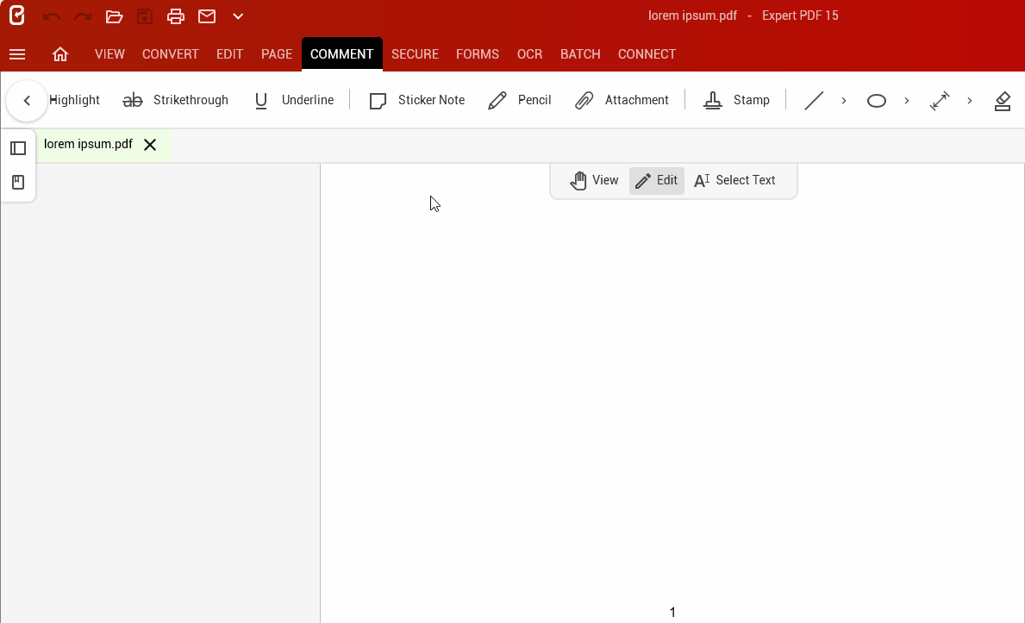Screen dimensions: 1025x623
Task: Open the BATCH ribbon tab
Action: click(580, 54)
